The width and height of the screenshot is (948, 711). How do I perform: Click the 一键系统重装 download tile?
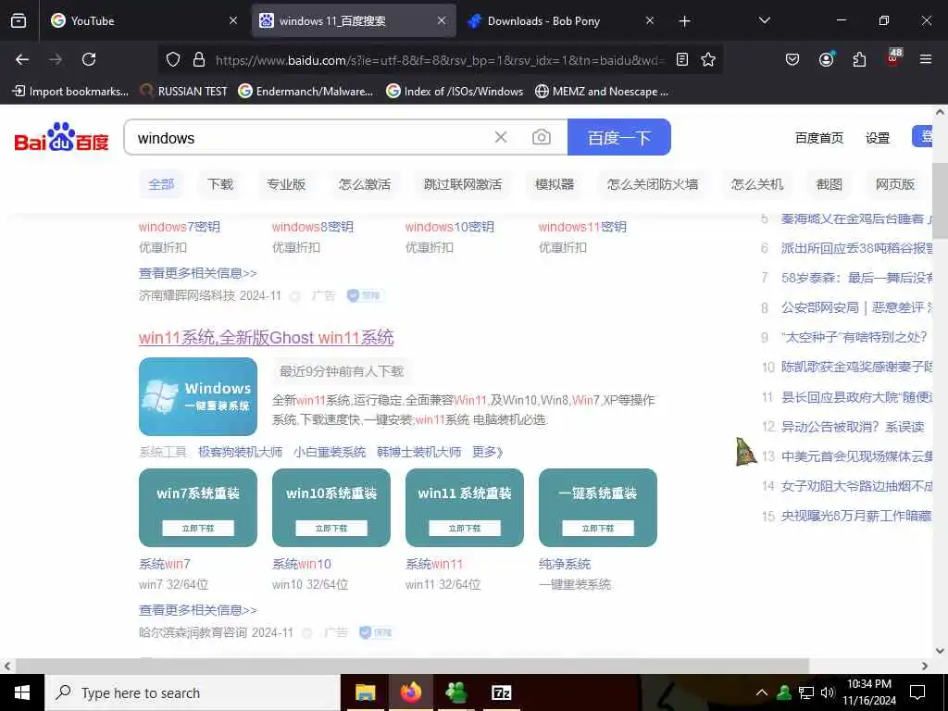click(598, 508)
